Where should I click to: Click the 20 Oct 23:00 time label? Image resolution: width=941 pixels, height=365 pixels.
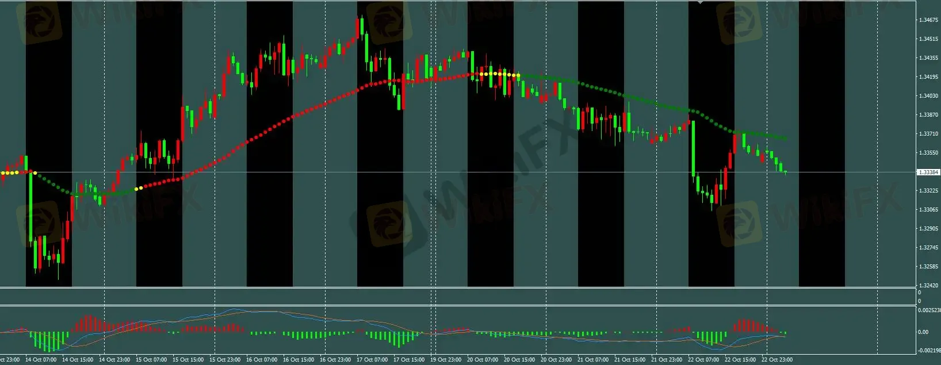(x=556, y=360)
